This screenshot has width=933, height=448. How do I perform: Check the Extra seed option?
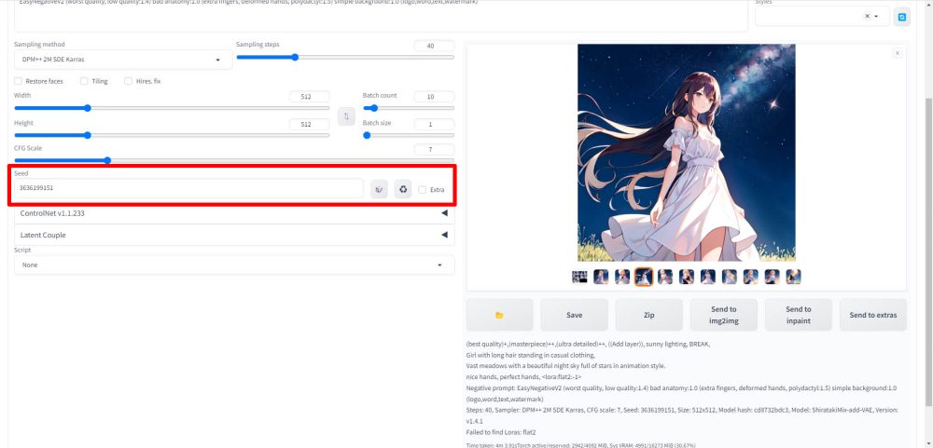click(423, 189)
